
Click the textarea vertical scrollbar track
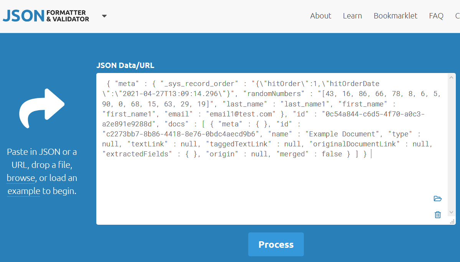451,145
